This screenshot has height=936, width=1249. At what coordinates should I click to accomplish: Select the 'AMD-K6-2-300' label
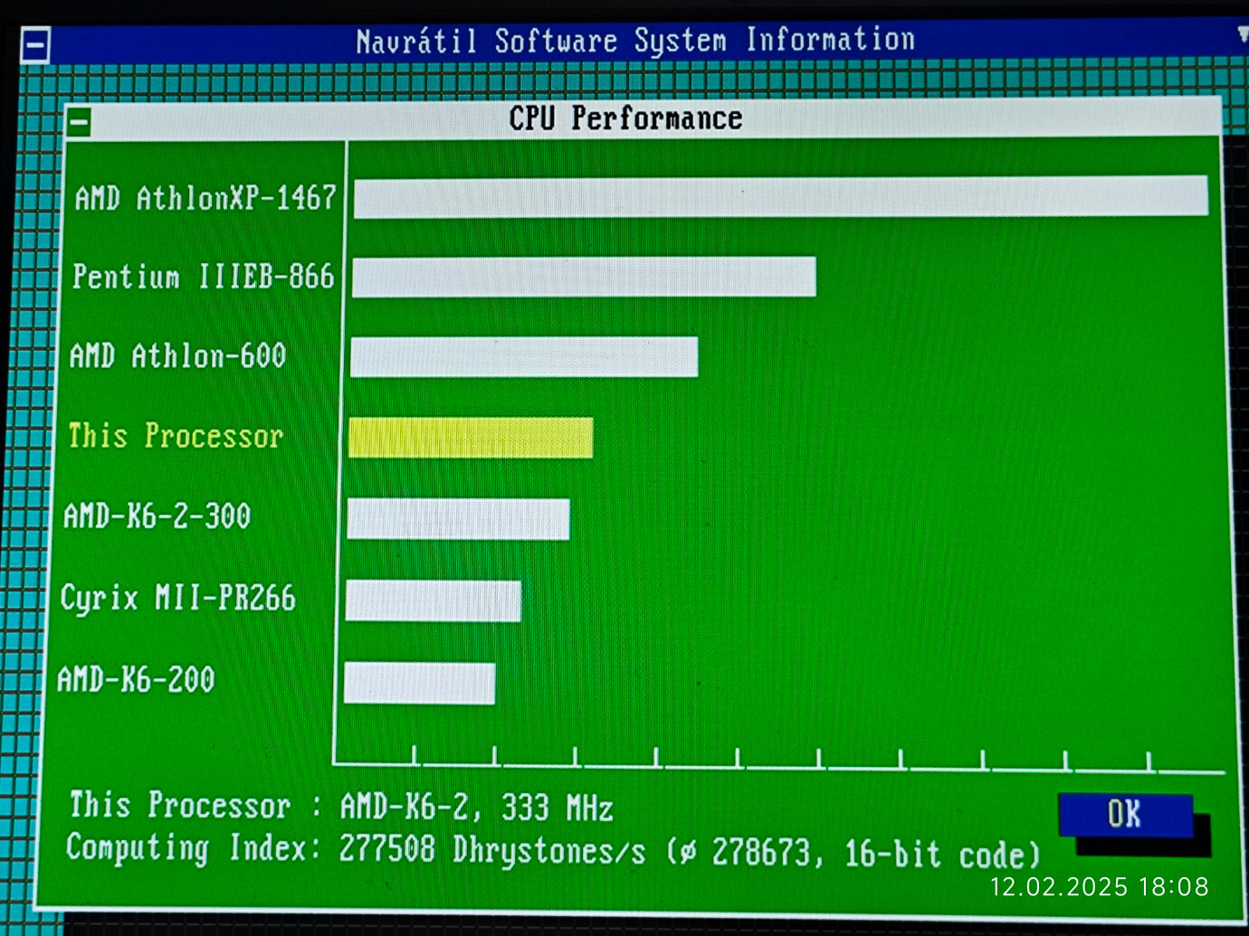tap(157, 516)
